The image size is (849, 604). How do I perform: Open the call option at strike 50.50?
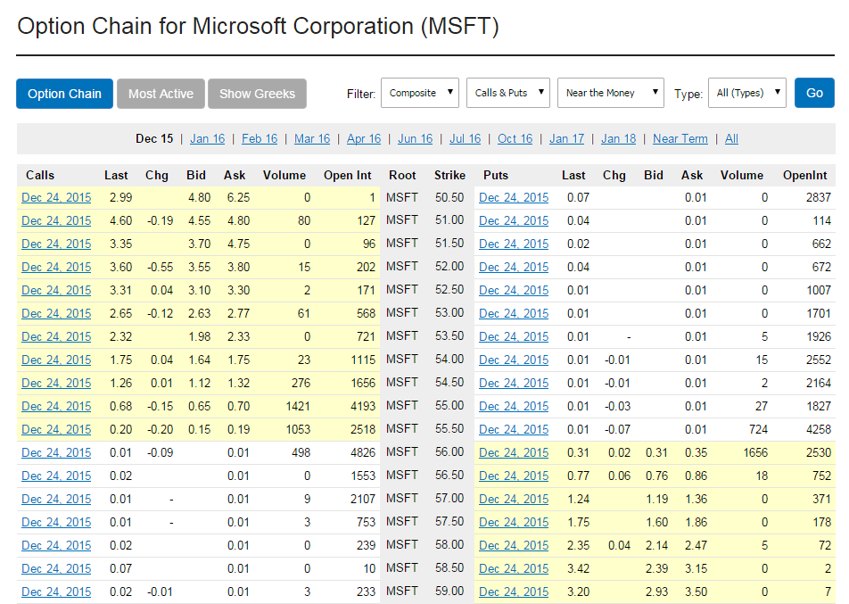[56, 197]
